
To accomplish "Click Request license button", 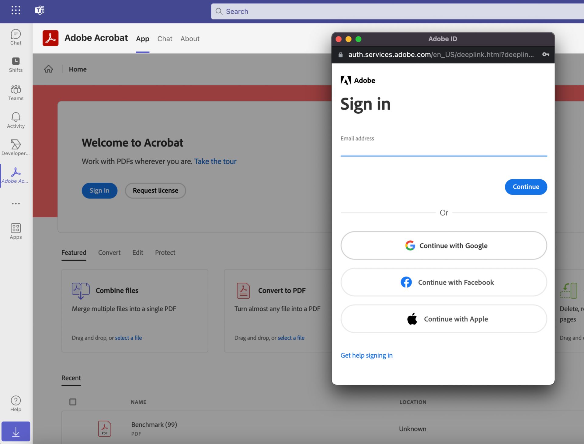I will coord(155,190).
